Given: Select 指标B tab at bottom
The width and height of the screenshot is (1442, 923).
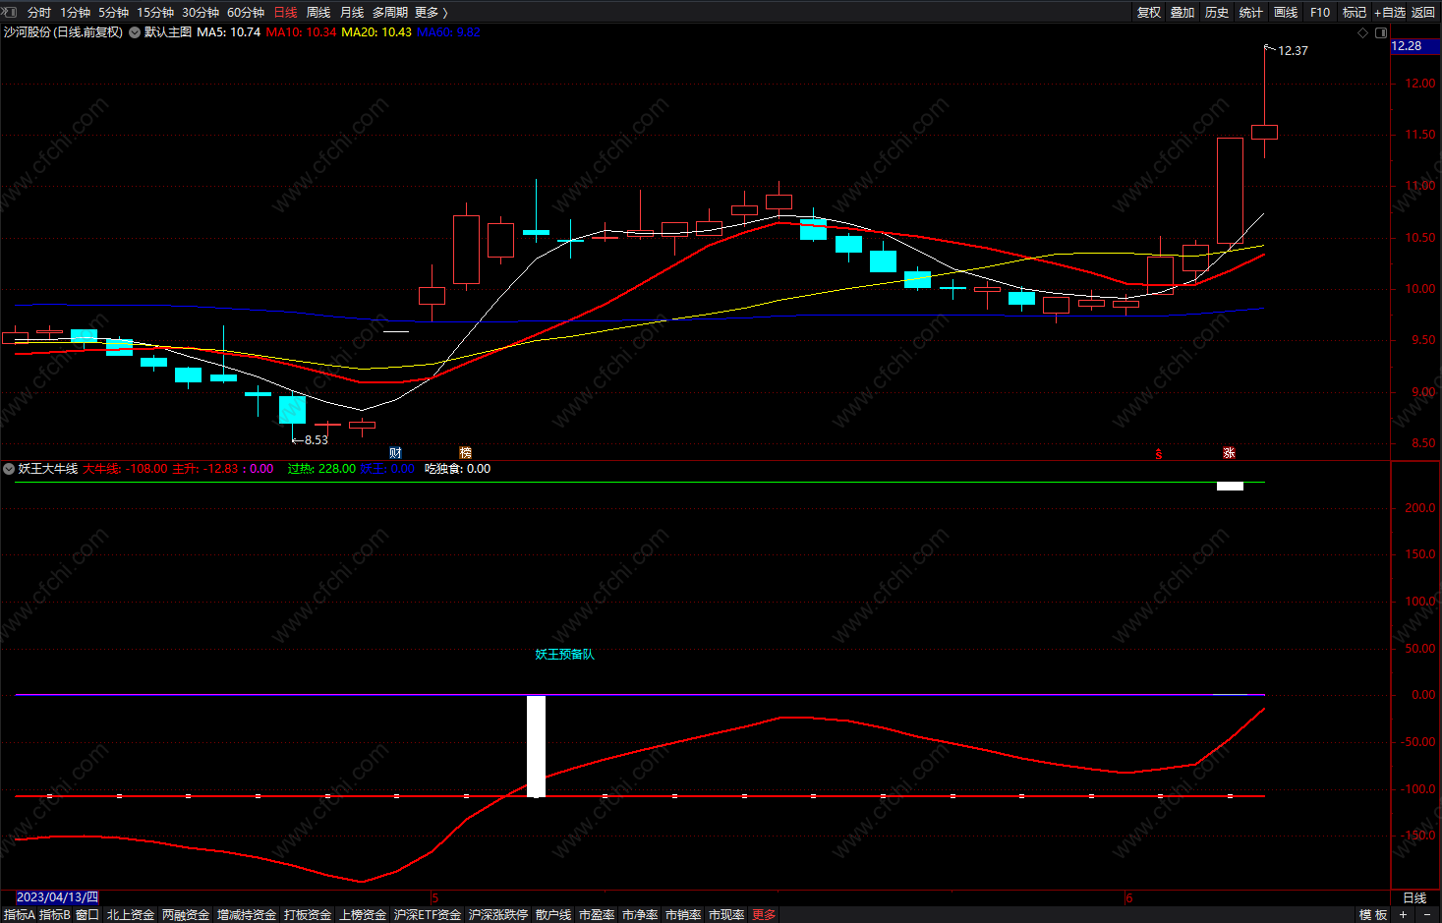Looking at the screenshot, I should tap(55, 915).
